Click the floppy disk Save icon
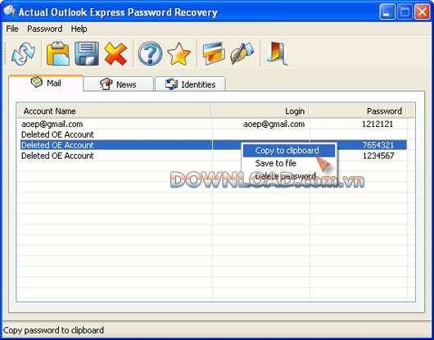Image resolution: width=434 pixels, height=340 pixels. pyautogui.click(x=87, y=53)
